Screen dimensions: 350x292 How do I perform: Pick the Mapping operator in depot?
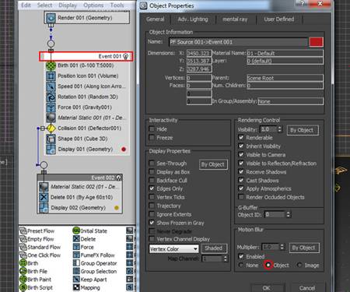(86, 287)
